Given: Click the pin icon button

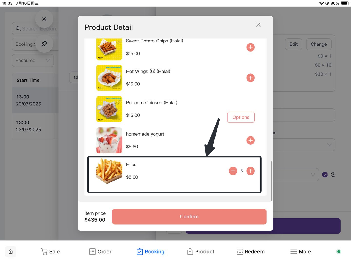Looking at the screenshot, I should (44, 44).
